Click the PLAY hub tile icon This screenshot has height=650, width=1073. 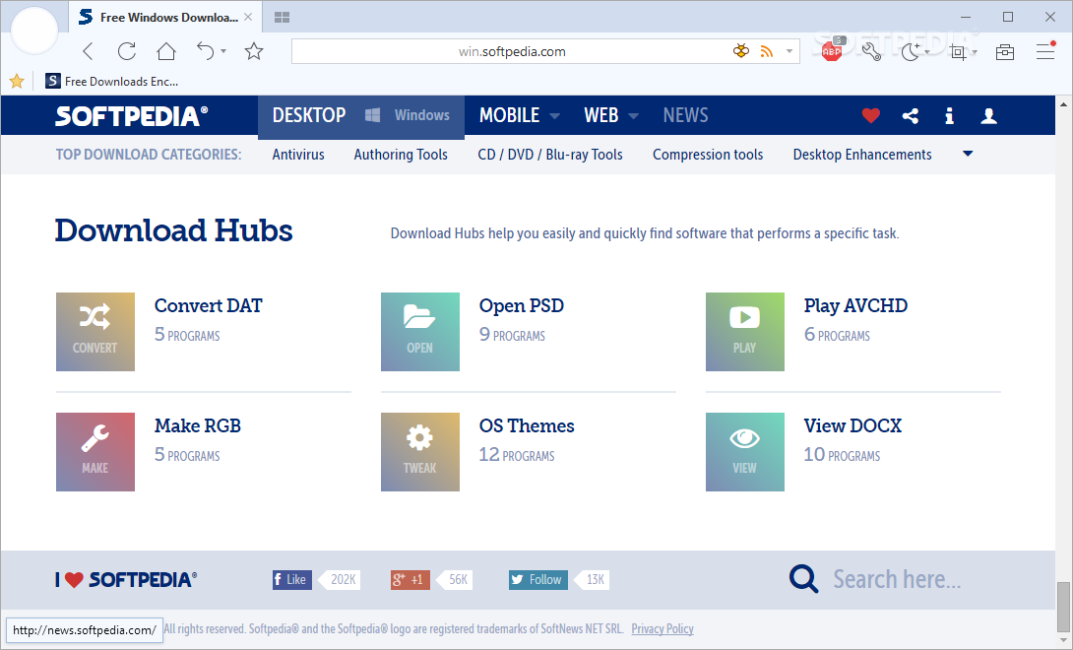point(745,332)
